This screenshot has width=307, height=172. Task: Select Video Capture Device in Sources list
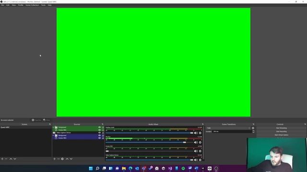point(63,133)
